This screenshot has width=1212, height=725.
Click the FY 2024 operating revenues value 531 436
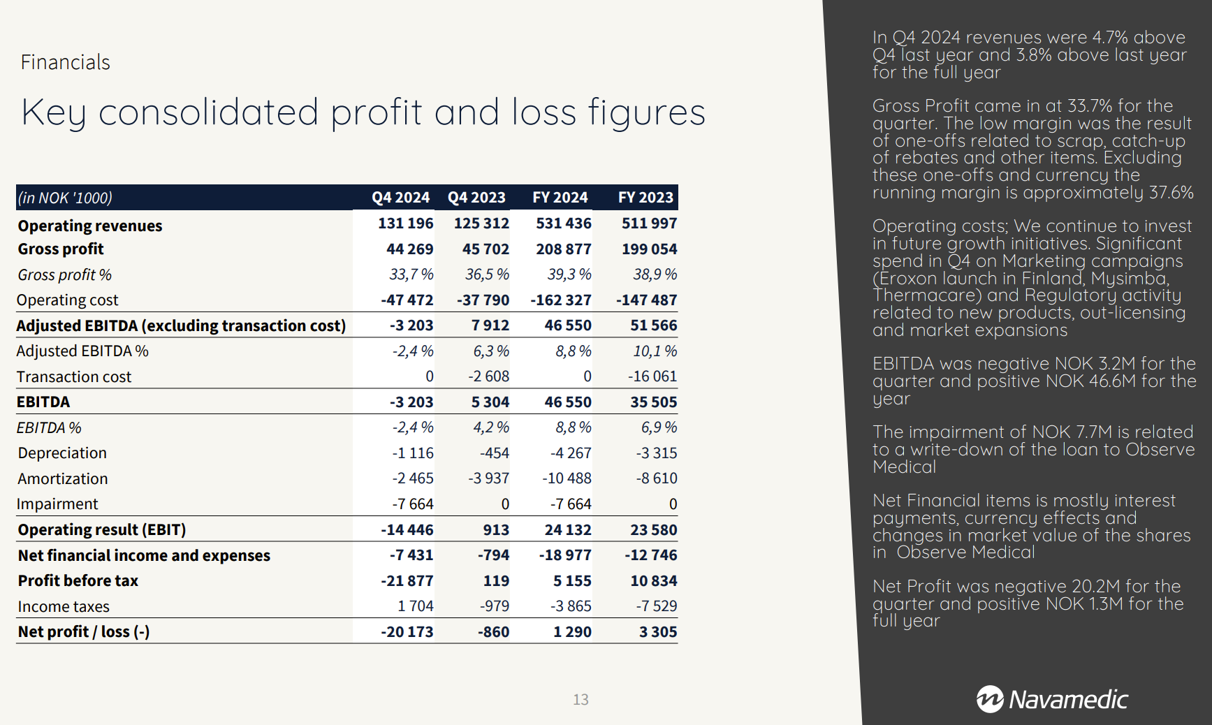564,224
